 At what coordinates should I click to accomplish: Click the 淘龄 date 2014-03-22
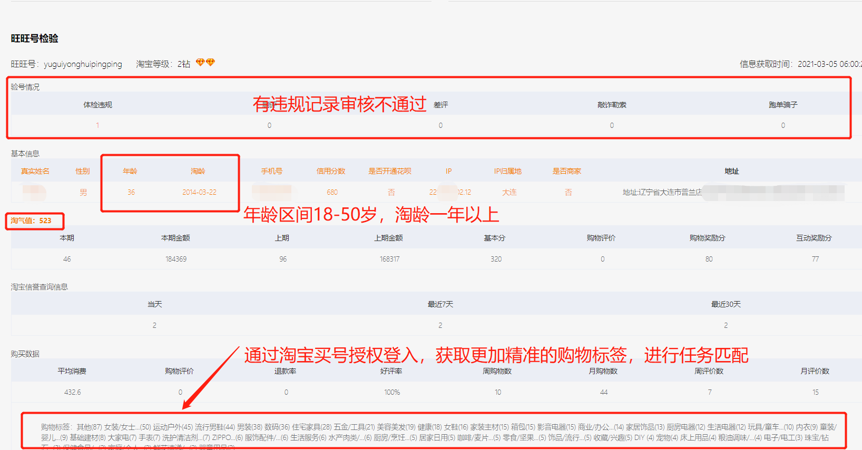pyautogui.click(x=199, y=192)
